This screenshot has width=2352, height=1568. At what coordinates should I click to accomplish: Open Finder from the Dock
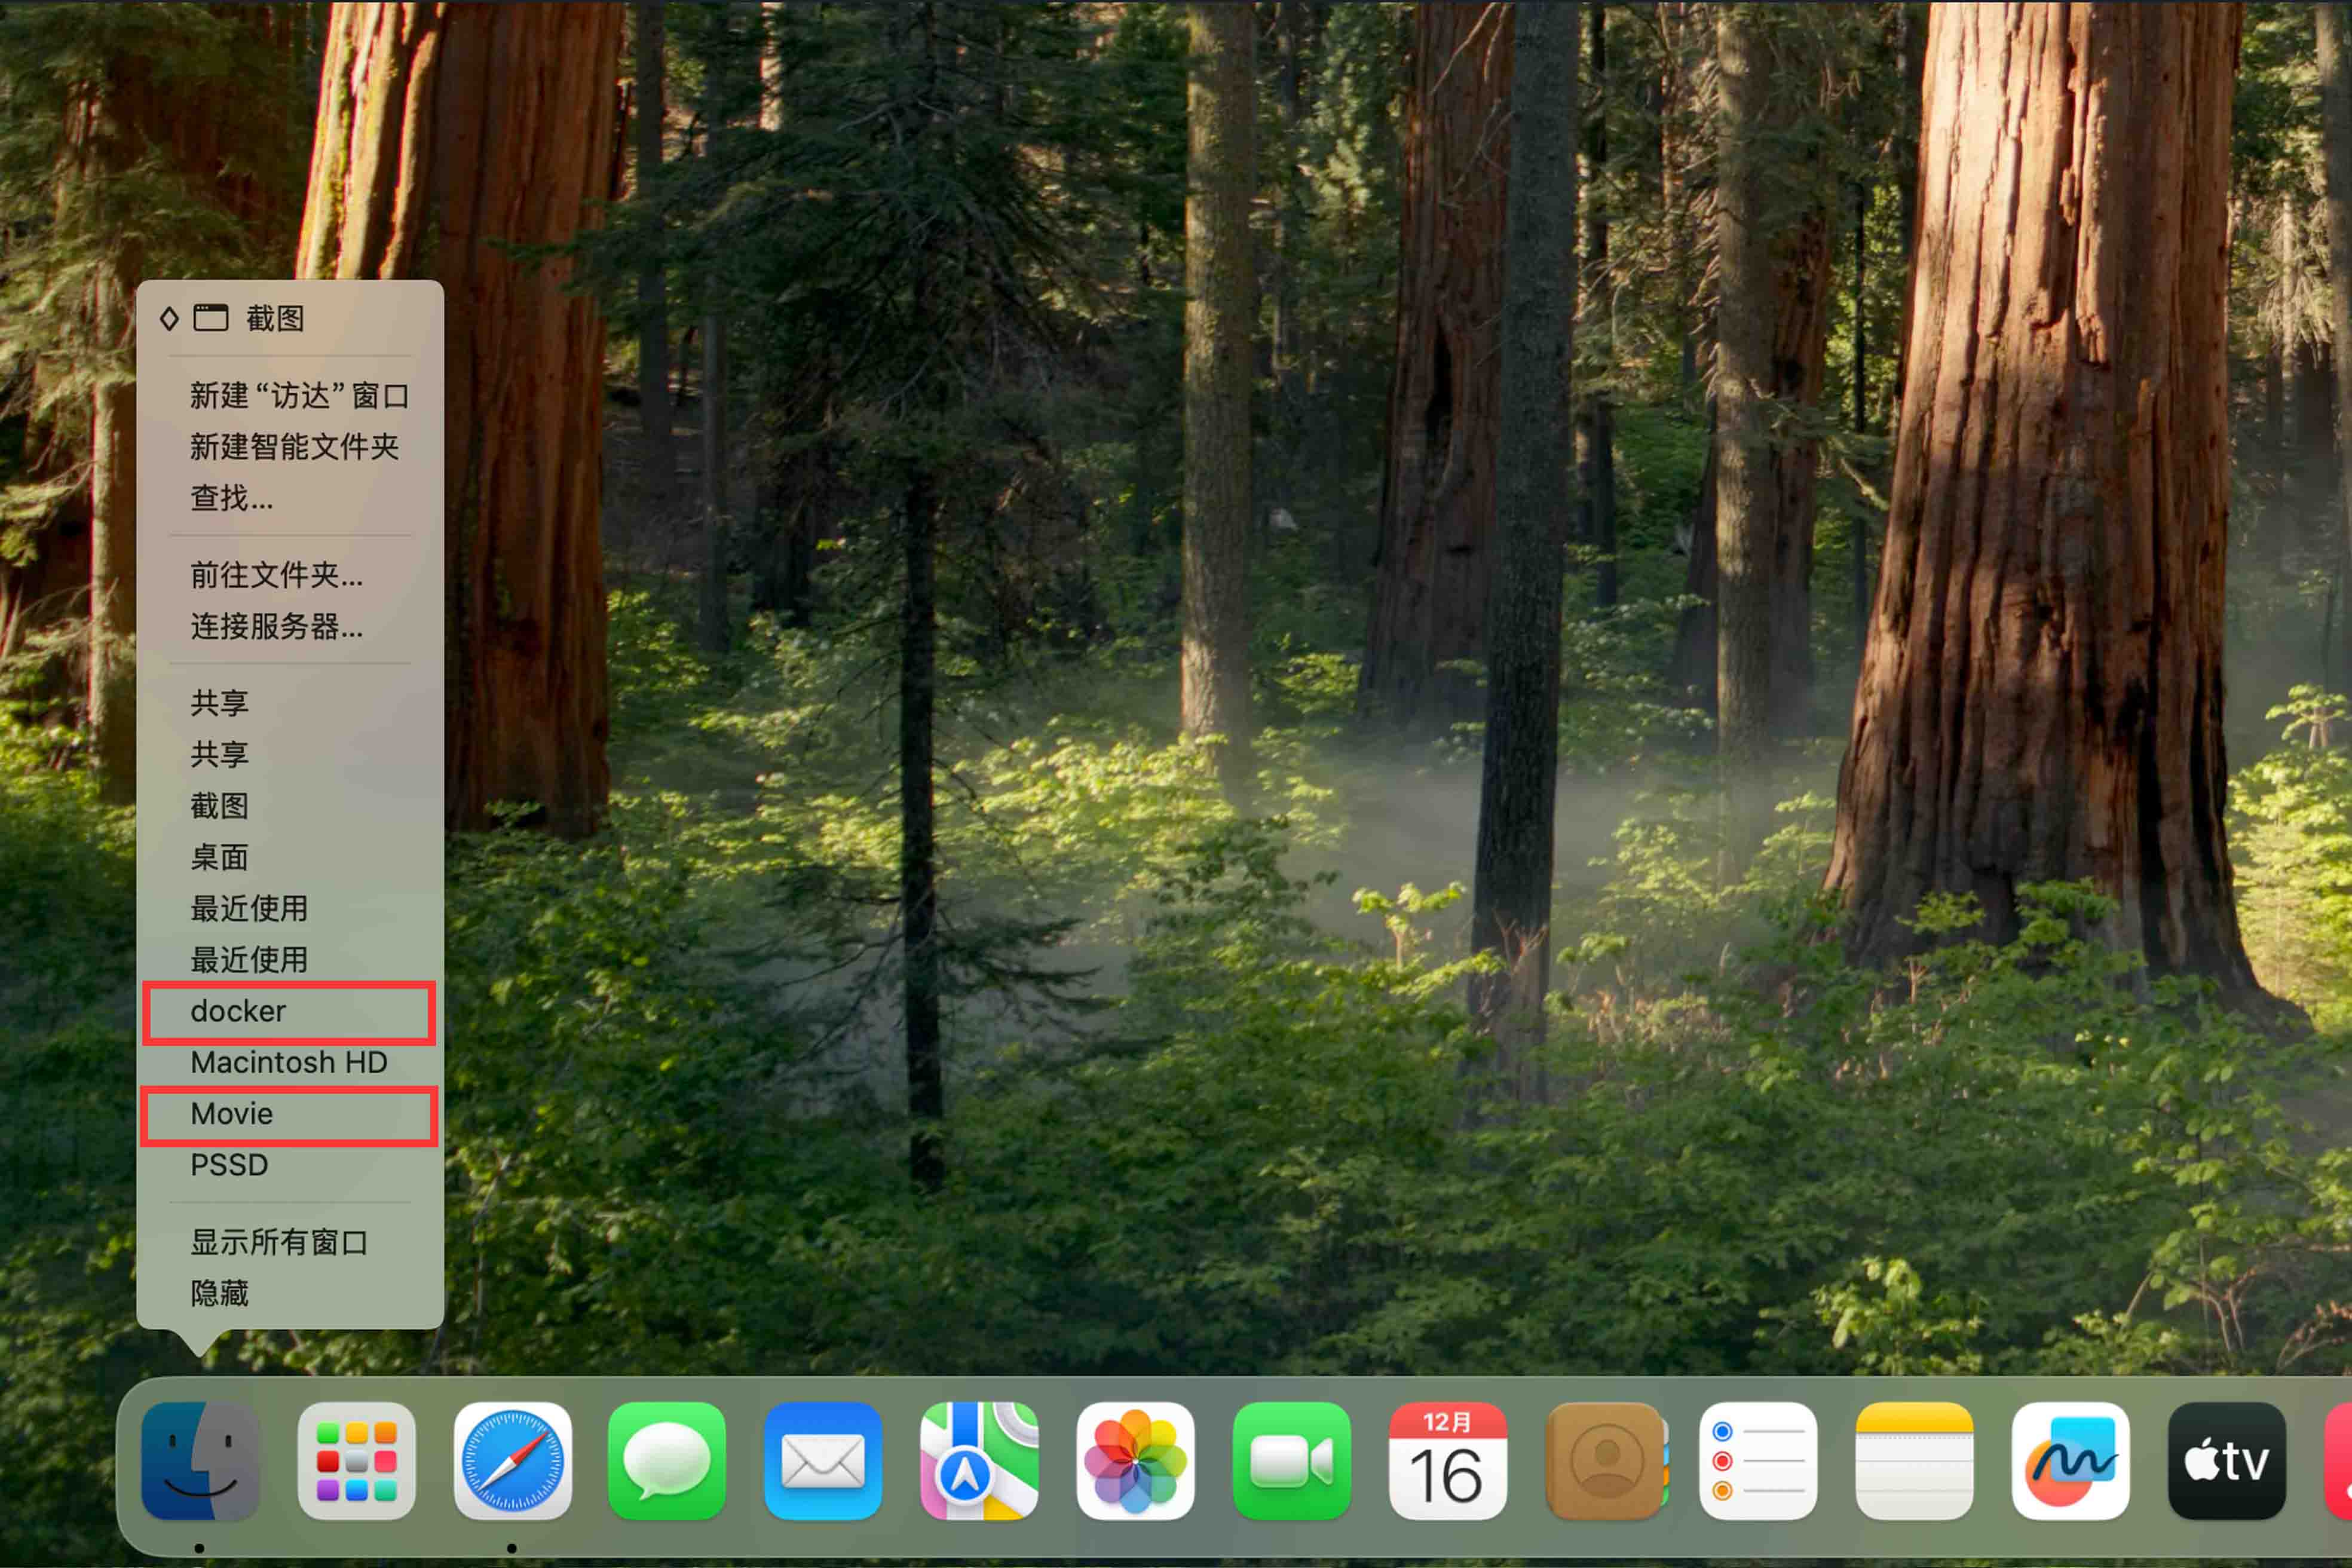point(201,1461)
